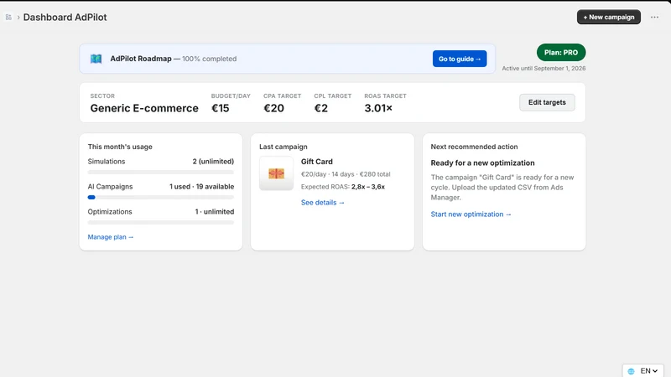Image resolution: width=671 pixels, height=377 pixels.
Task: Click Start new optimization link
Action: [x=471, y=214]
